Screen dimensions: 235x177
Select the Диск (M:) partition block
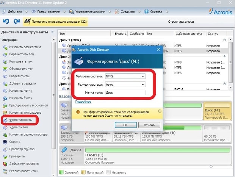point(217,111)
